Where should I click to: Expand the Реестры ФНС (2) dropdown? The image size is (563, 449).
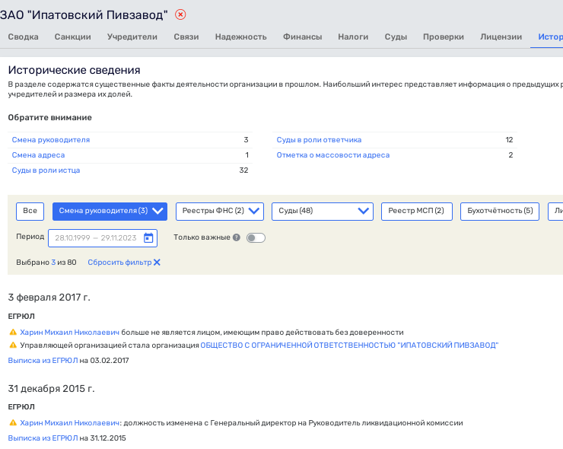[x=220, y=212]
